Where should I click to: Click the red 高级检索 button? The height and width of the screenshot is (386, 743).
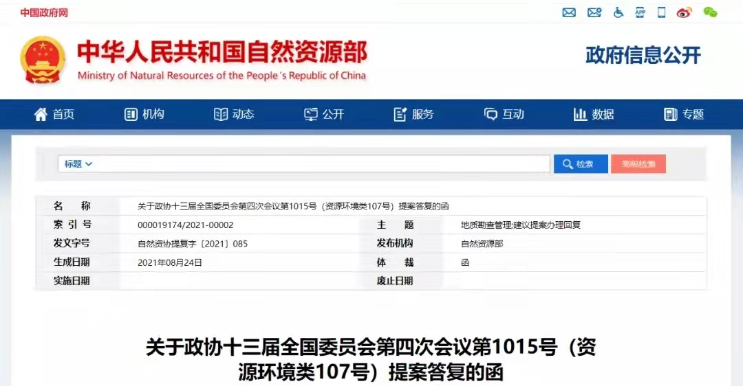click(638, 164)
